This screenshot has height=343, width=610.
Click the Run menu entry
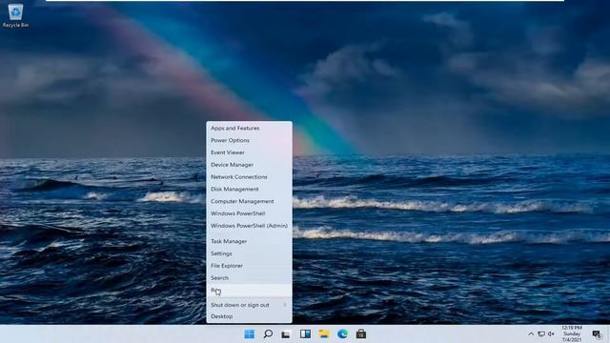coord(249,290)
